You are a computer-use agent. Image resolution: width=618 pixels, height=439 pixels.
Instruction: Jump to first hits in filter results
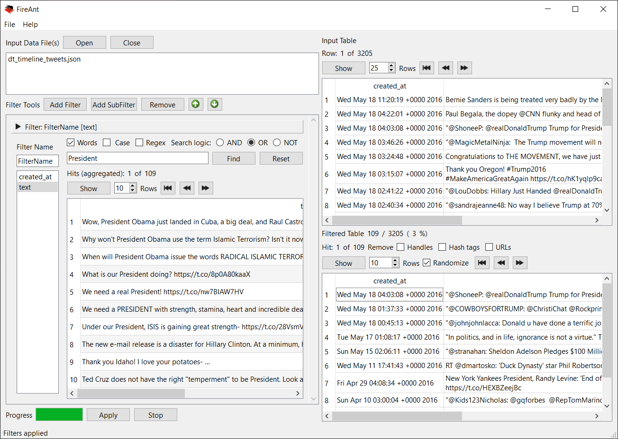(168, 188)
